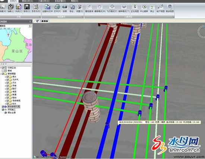Image resolution: width=205 pixels, height=159 pixels.
Task: Click the excavation icon beside 开挖施工
Action: pos(6,110)
